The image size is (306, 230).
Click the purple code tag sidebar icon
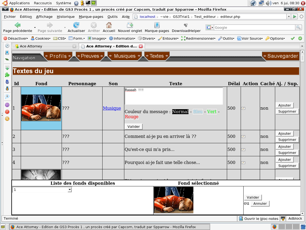[x=7, y=105]
